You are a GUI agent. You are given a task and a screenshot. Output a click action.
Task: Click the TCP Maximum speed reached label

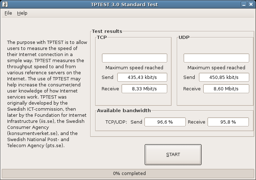pyautogui.click(x=134, y=68)
